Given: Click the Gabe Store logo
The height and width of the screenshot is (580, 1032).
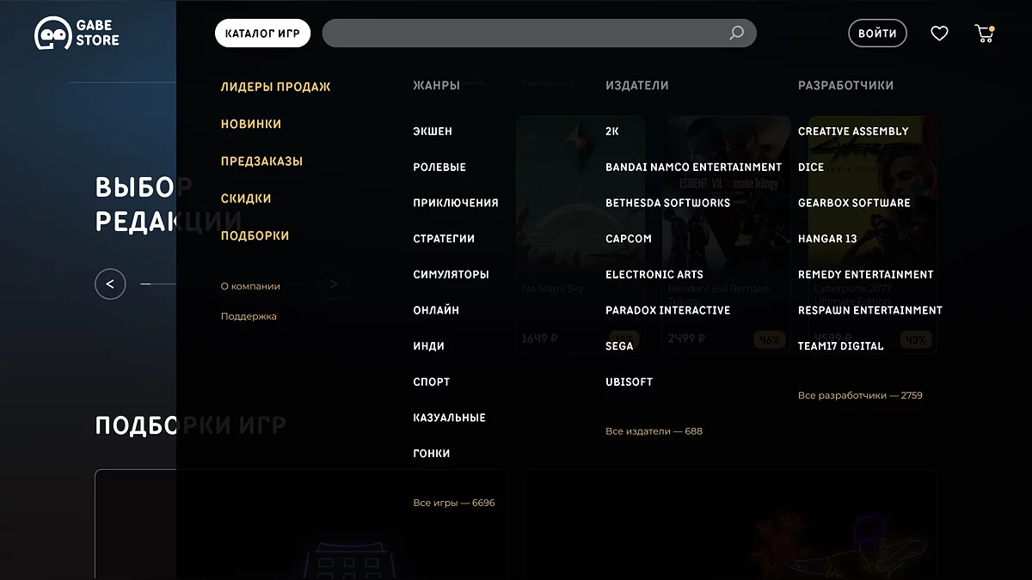Looking at the screenshot, I should click(x=77, y=34).
